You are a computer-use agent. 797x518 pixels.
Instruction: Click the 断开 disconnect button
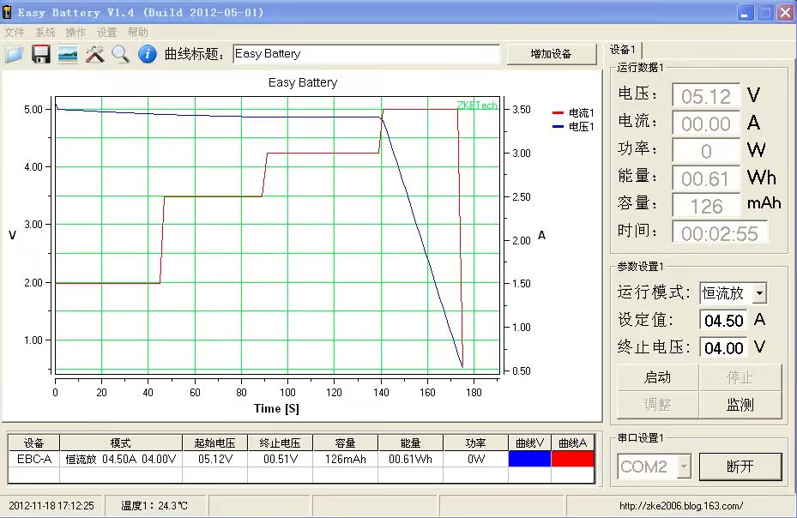[740, 467]
